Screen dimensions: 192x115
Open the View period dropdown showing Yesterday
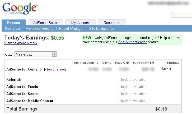pos(35,54)
